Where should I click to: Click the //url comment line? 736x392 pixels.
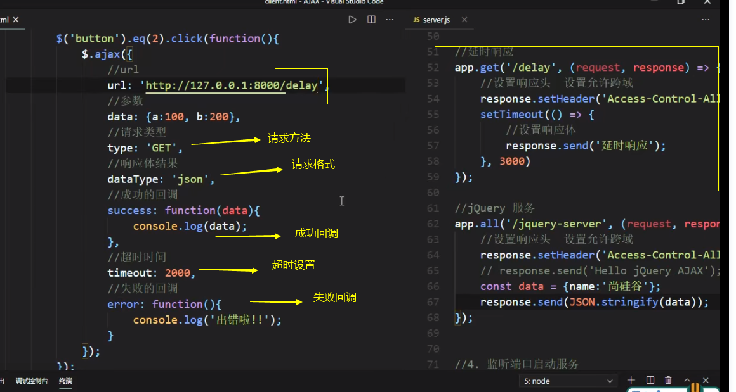(123, 70)
